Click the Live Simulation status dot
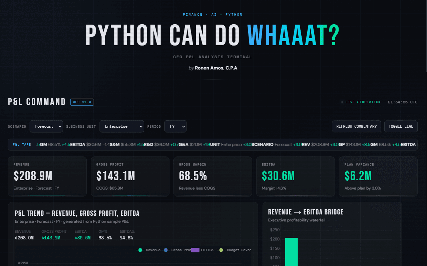The height and width of the screenshot is (266, 427). (x=342, y=102)
